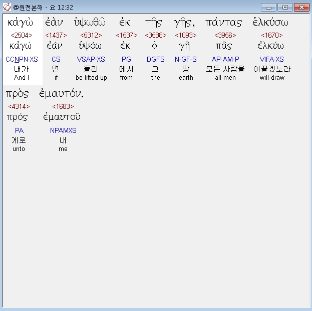The image size is (312, 311).
Task: Open Strong's number <4314>
Action: (x=19, y=107)
